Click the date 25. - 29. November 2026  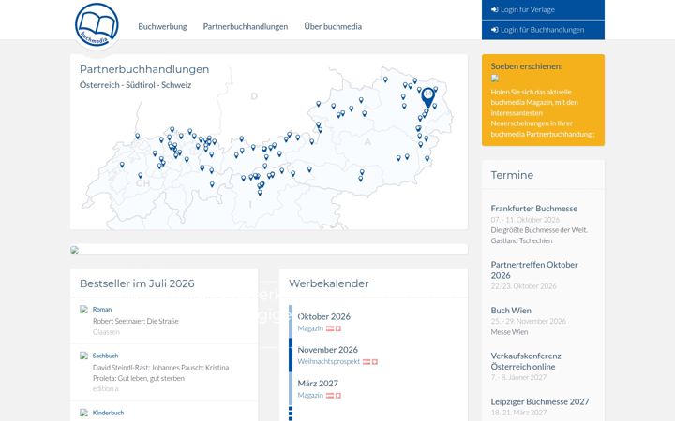click(528, 321)
